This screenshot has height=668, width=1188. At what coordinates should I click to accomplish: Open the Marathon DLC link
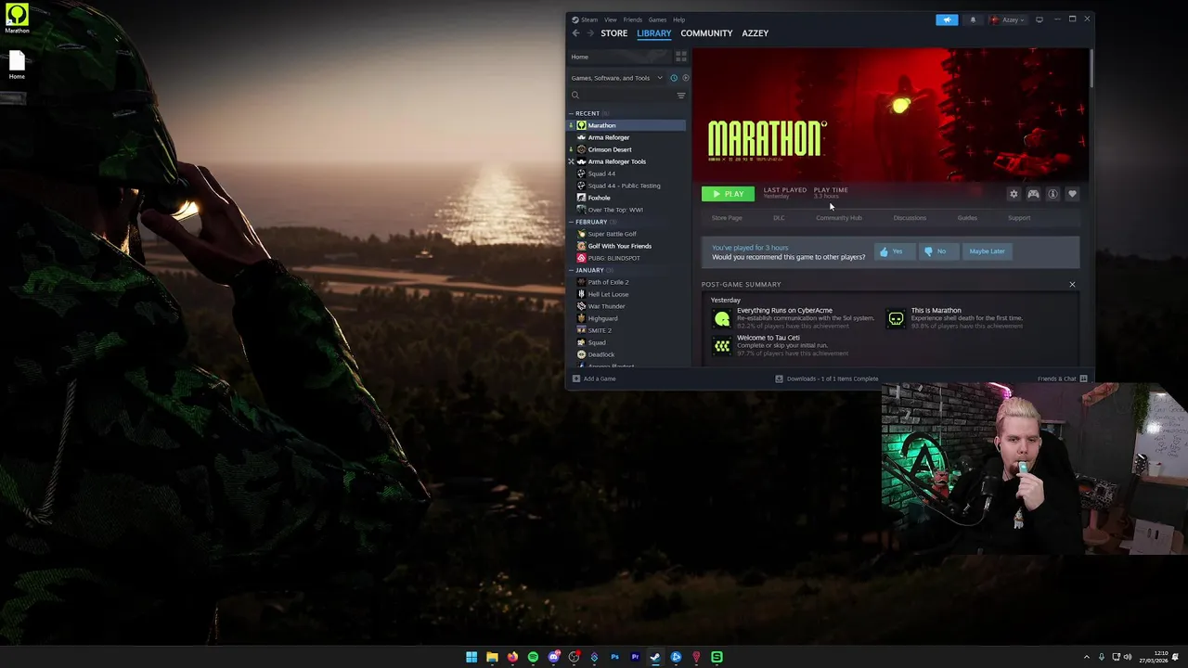coord(779,218)
